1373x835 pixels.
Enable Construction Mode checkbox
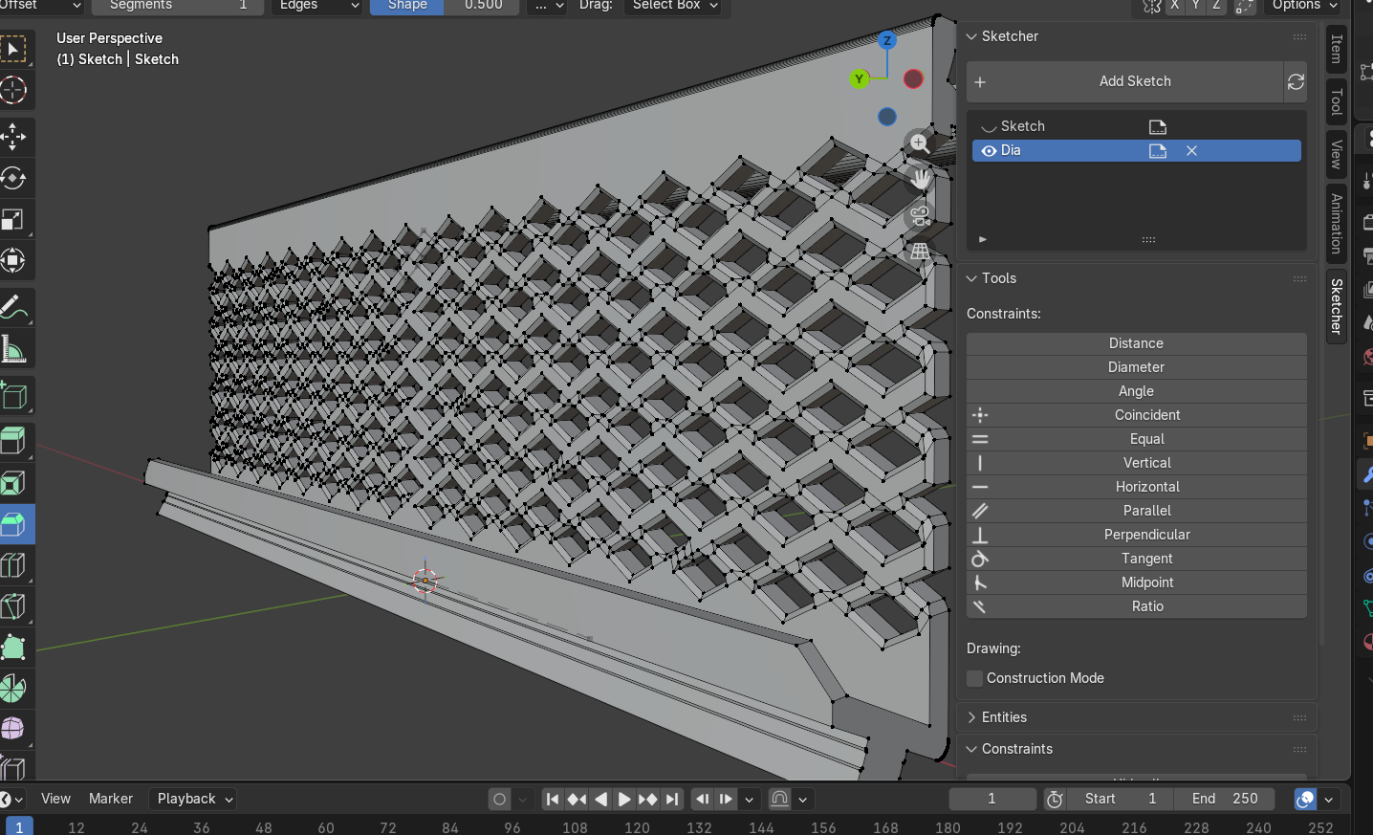975,678
